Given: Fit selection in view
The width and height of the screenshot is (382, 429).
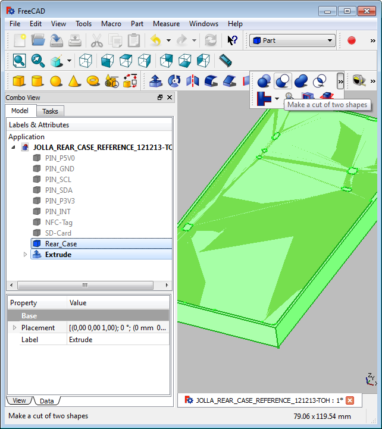Looking at the screenshot, I should click(37, 61).
